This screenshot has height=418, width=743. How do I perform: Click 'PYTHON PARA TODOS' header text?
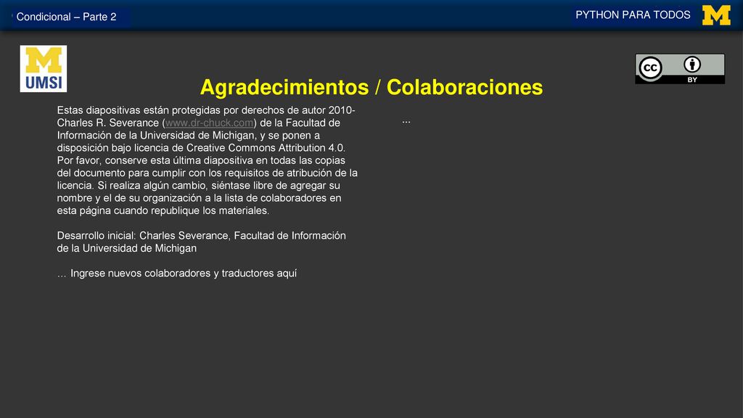[x=633, y=15]
